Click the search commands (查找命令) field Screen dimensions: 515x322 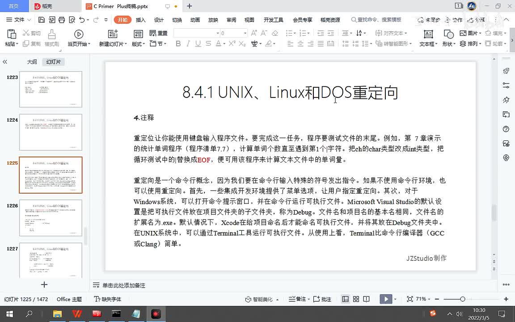tap(376, 20)
